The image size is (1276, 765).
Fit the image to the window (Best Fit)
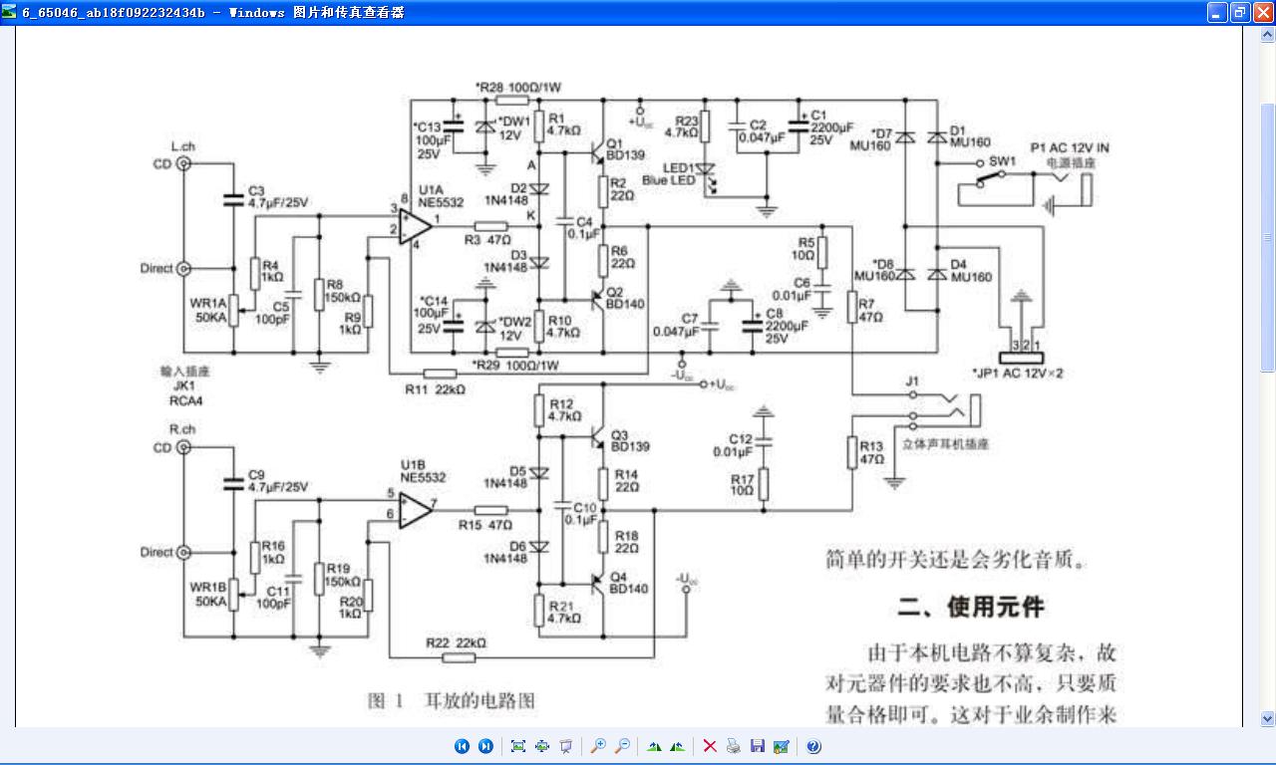tap(518, 746)
